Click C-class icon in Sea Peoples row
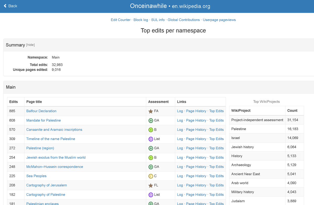 pos(151,176)
